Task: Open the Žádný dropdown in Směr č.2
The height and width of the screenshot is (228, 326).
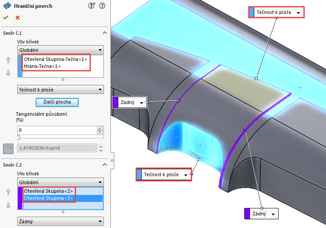Action: [x=60, y=221]
